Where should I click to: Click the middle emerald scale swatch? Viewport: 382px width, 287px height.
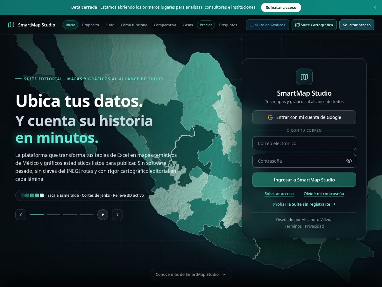(32, 195)
